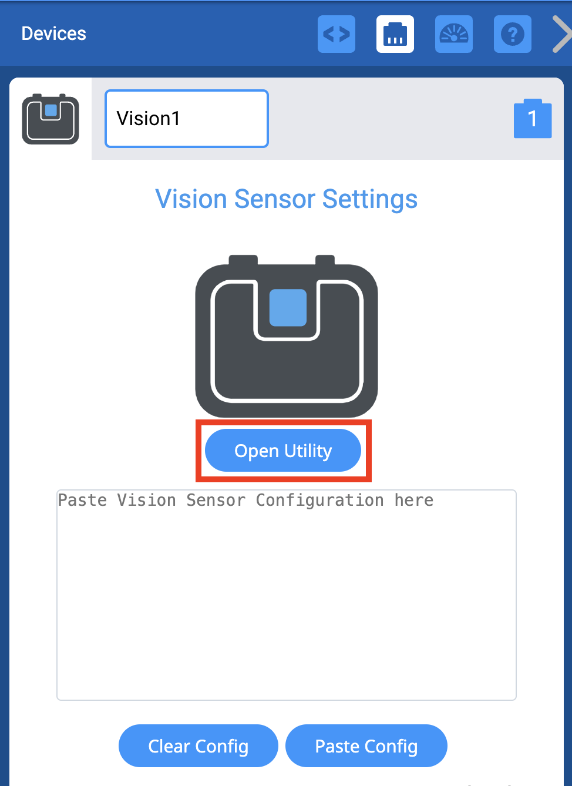Open Utility for the Vision Sensor
Image resolution: width=572 pixels, height=786 pixels.
283,450
